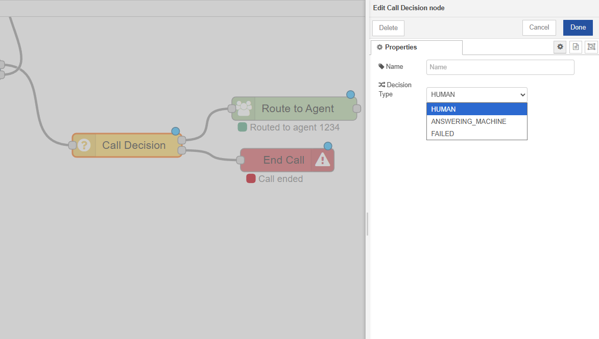Cancel editing the Call Decision node
Viewport: 599px width, 339px height.
[539, 28]
